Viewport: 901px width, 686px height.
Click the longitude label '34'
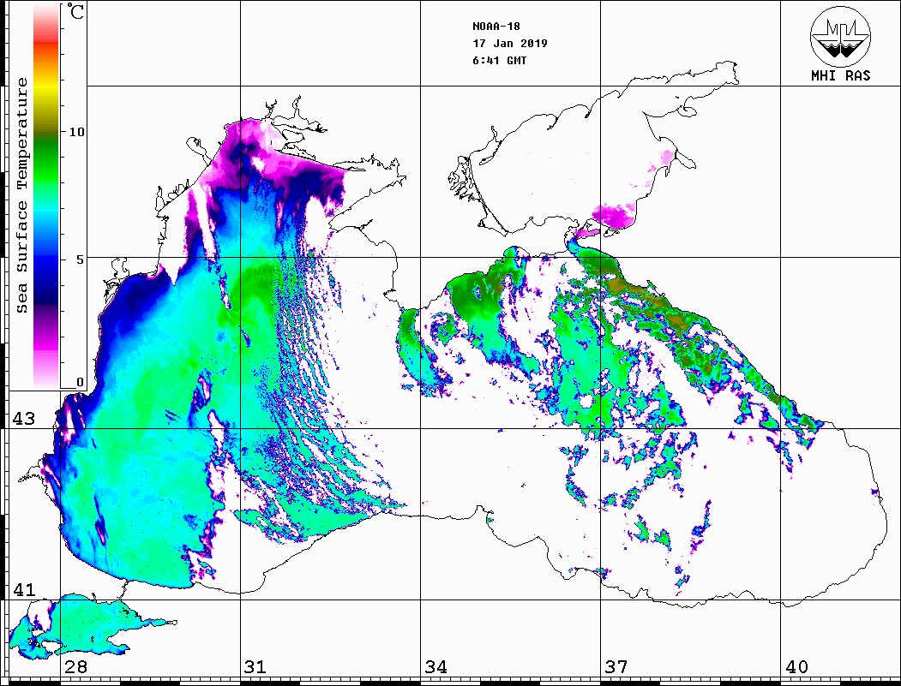pos(435,666)
